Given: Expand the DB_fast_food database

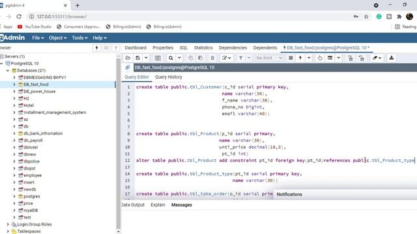Looking at the screenshot, I should pyautogui.click(x=14, y=84).
